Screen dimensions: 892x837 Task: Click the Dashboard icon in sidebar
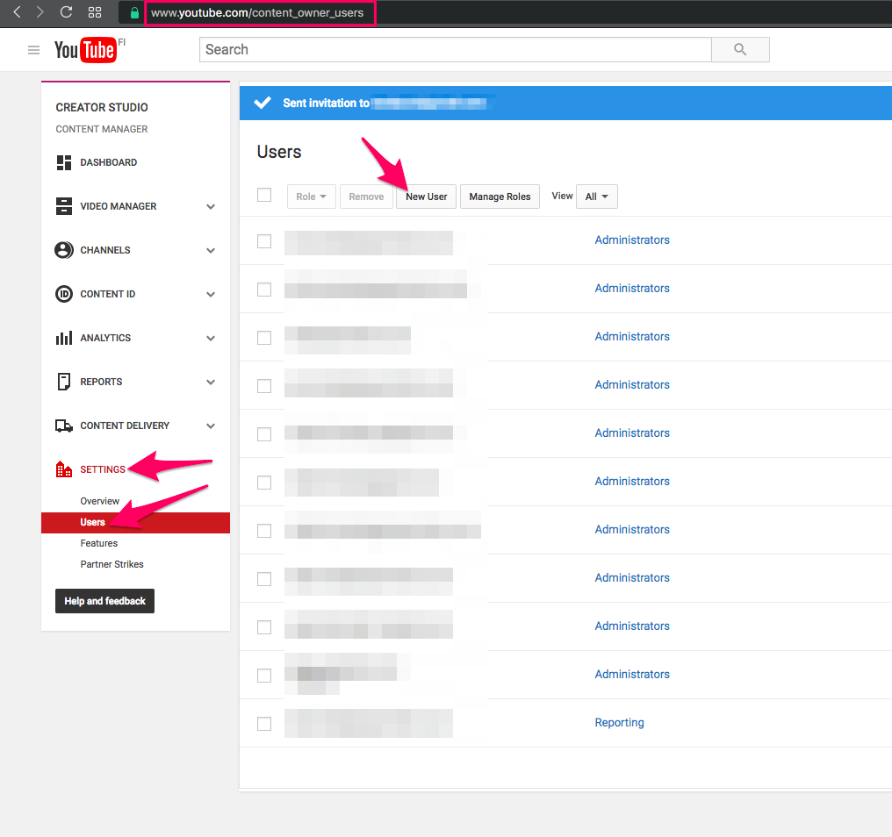64,162
